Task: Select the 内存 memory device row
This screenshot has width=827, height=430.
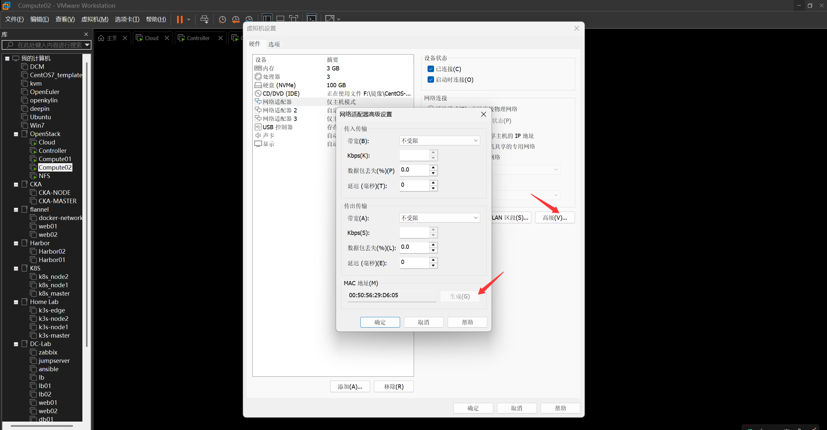Action: click(333, 68)
